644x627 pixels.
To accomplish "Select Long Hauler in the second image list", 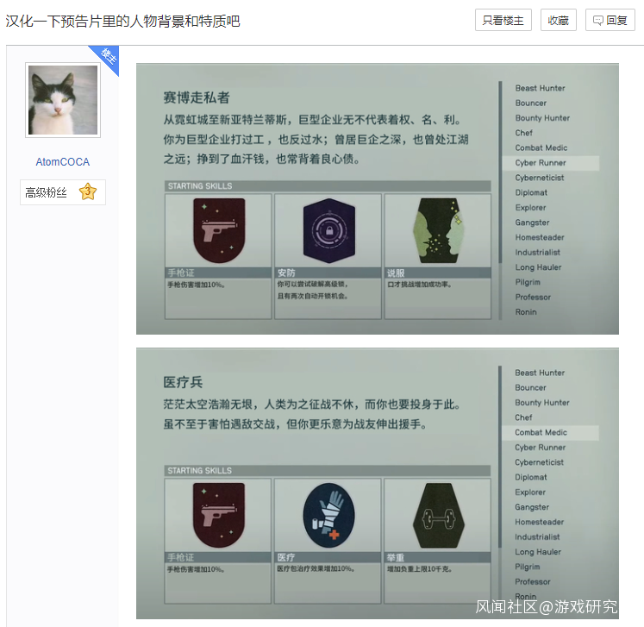I will point(538,552).
